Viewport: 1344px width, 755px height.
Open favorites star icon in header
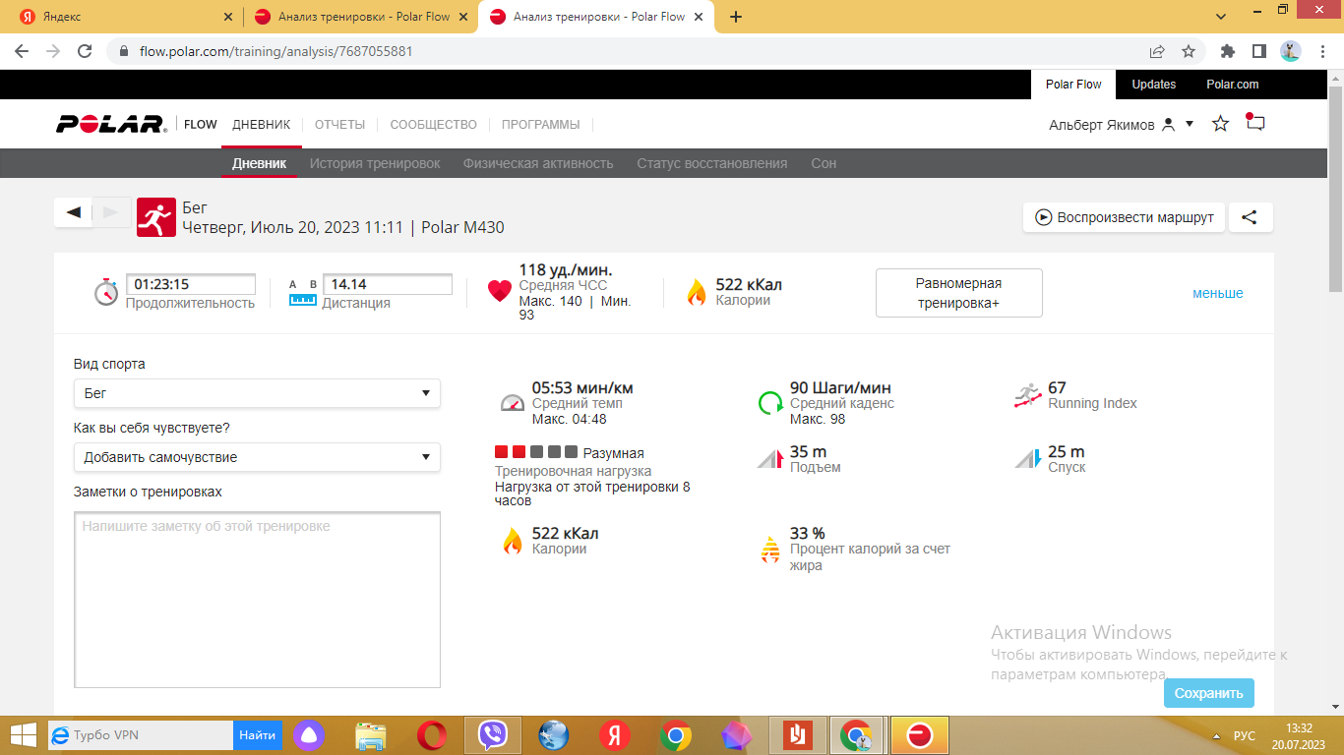[x=1221, y=124]
